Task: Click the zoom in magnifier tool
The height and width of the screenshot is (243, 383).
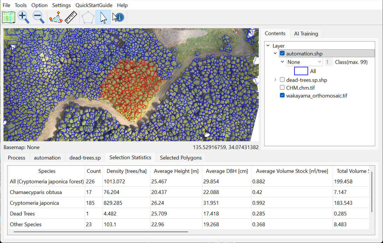Action: 23,17
